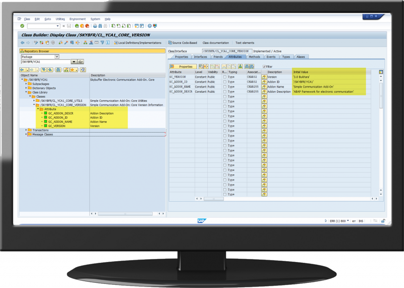Click the Collapse All Nodes icon in browser
The height and width of the screenshot is (288, 404).
[50, 70]
